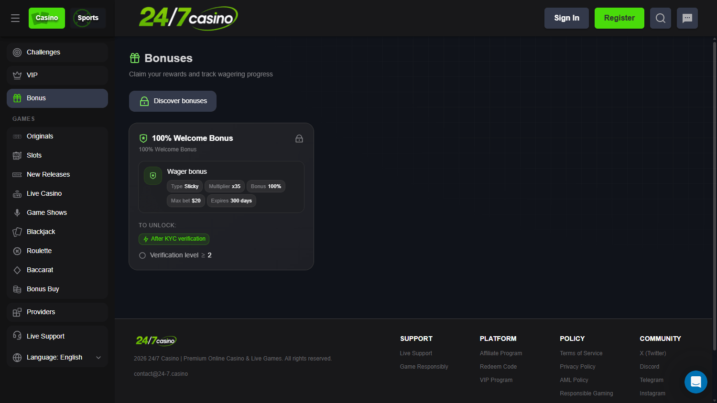Click the Expires 300 days tag
Viewport: 717px width, 403px height.
[x=231, y=201]
